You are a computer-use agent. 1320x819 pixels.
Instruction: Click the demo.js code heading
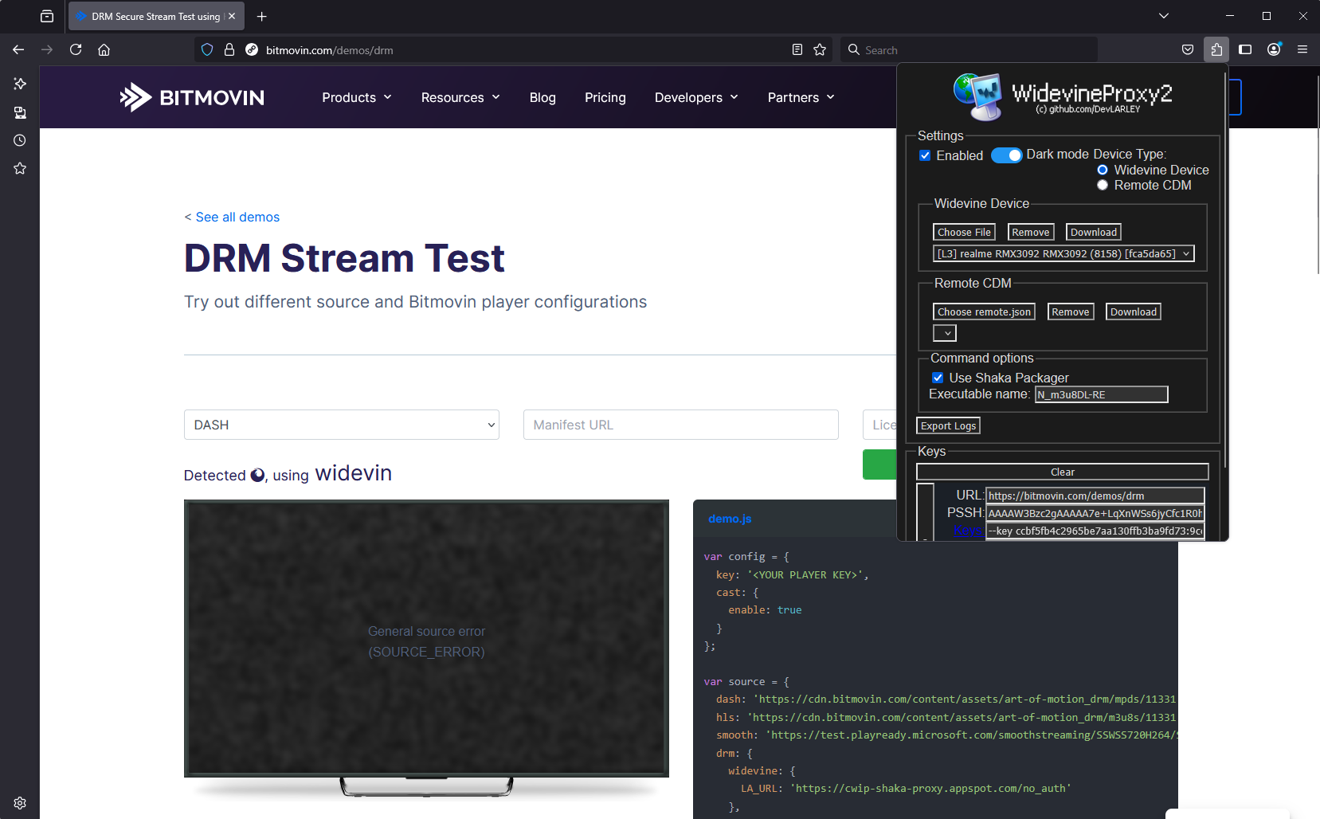[730, 519]
